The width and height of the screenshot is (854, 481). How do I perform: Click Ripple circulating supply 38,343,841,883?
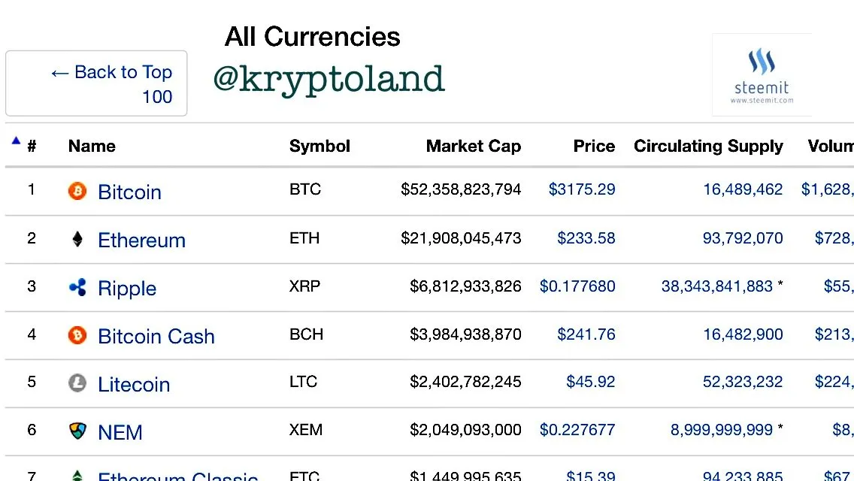point(716,286)
